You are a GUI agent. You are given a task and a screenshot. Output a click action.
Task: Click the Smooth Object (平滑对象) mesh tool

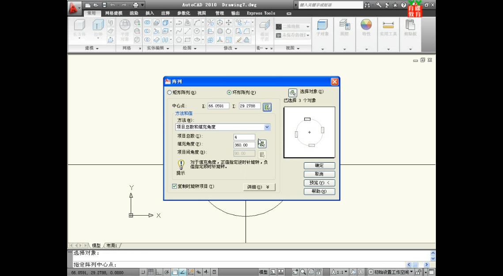(125, 30)
